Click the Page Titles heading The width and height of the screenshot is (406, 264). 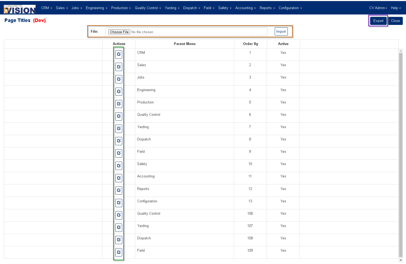17,20
